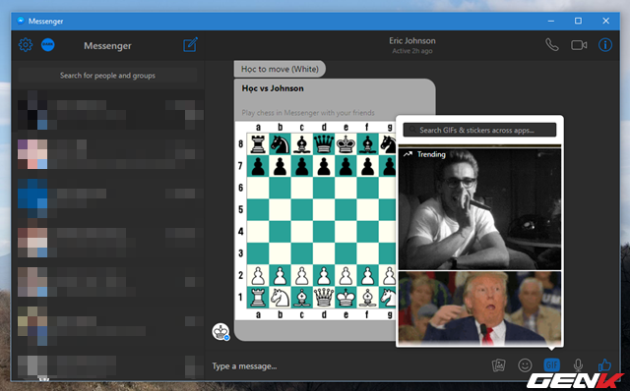Select the white pawn on a2

(258, 275)
